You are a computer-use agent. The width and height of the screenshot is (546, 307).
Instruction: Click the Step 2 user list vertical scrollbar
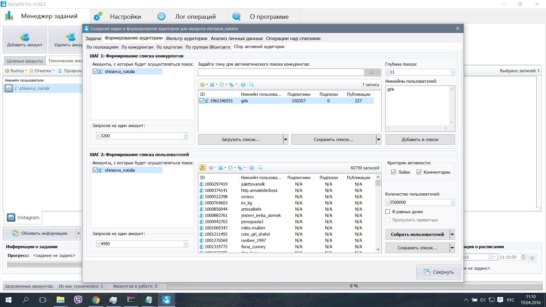378,213
